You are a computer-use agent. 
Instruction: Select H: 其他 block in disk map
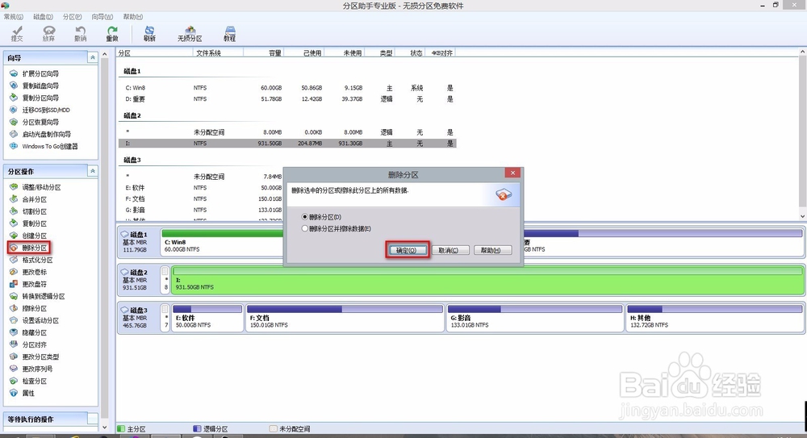pyautogui.click(x=714, y=318)
